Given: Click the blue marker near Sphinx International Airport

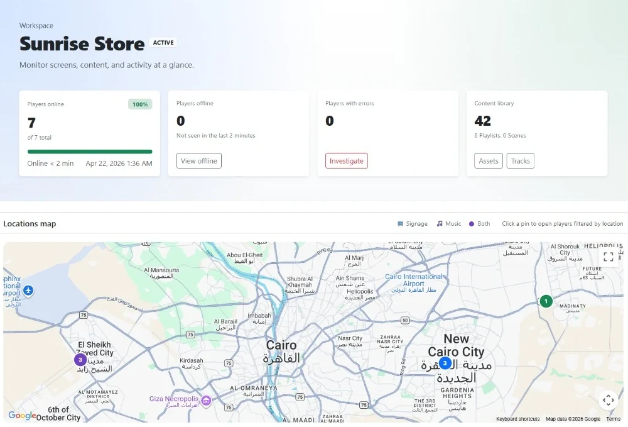Looking at the screenshot, I should coord(29,291).
